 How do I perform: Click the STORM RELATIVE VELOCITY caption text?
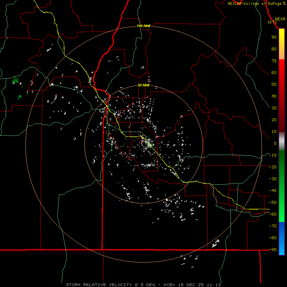99,285
